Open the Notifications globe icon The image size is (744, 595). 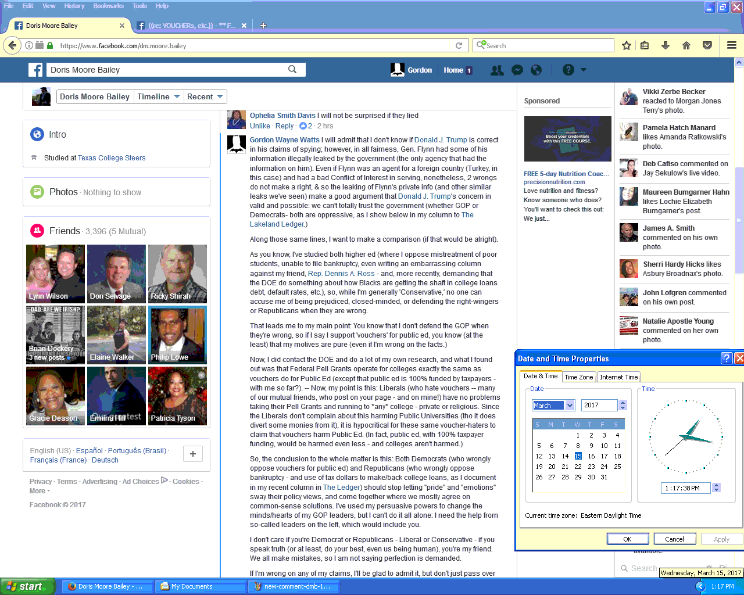[536, 70]
